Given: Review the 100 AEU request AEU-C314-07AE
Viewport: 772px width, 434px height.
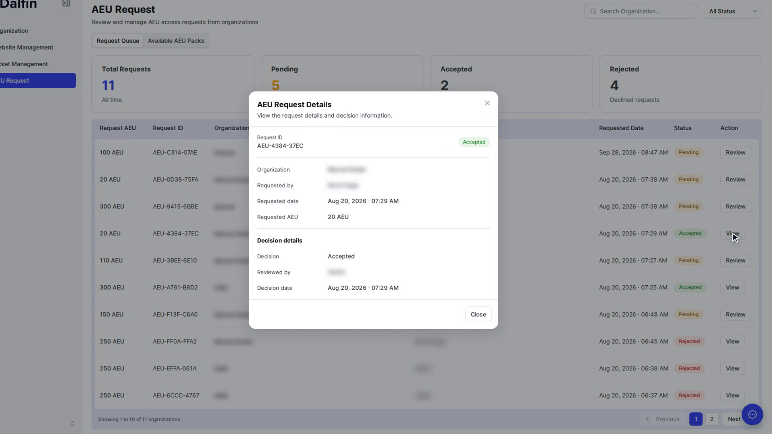Looking at the screenshot, I should [735, 152].
